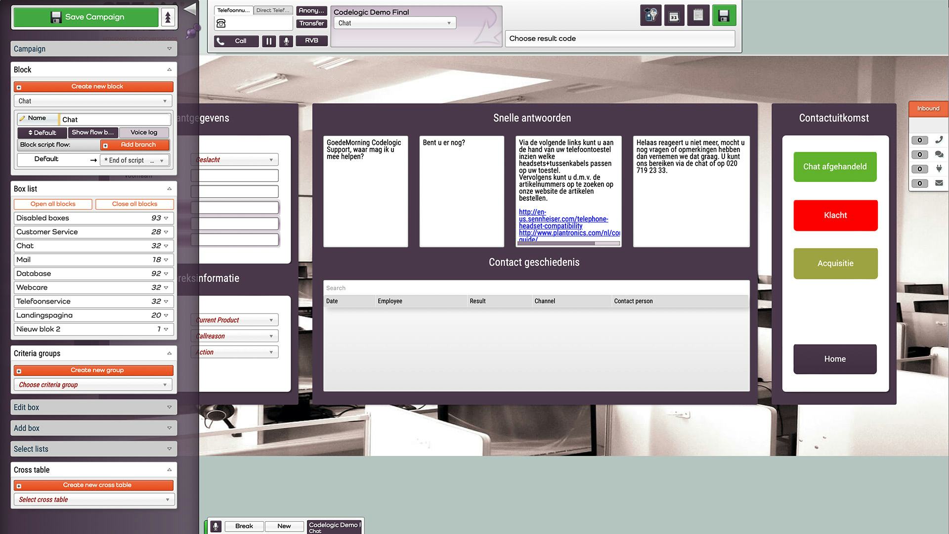Open the Choose criteria group dropdown
The height and width of the screenshot is (534, 949).
[x=93, y=385]
